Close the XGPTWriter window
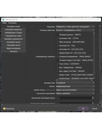The image size is (102, 129). (98, 19)
